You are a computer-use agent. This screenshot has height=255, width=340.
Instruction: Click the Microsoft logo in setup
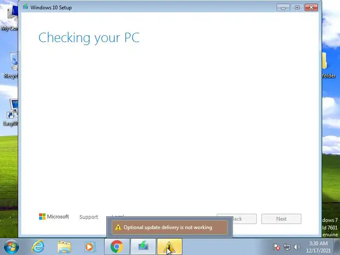[x=54, y=216]
